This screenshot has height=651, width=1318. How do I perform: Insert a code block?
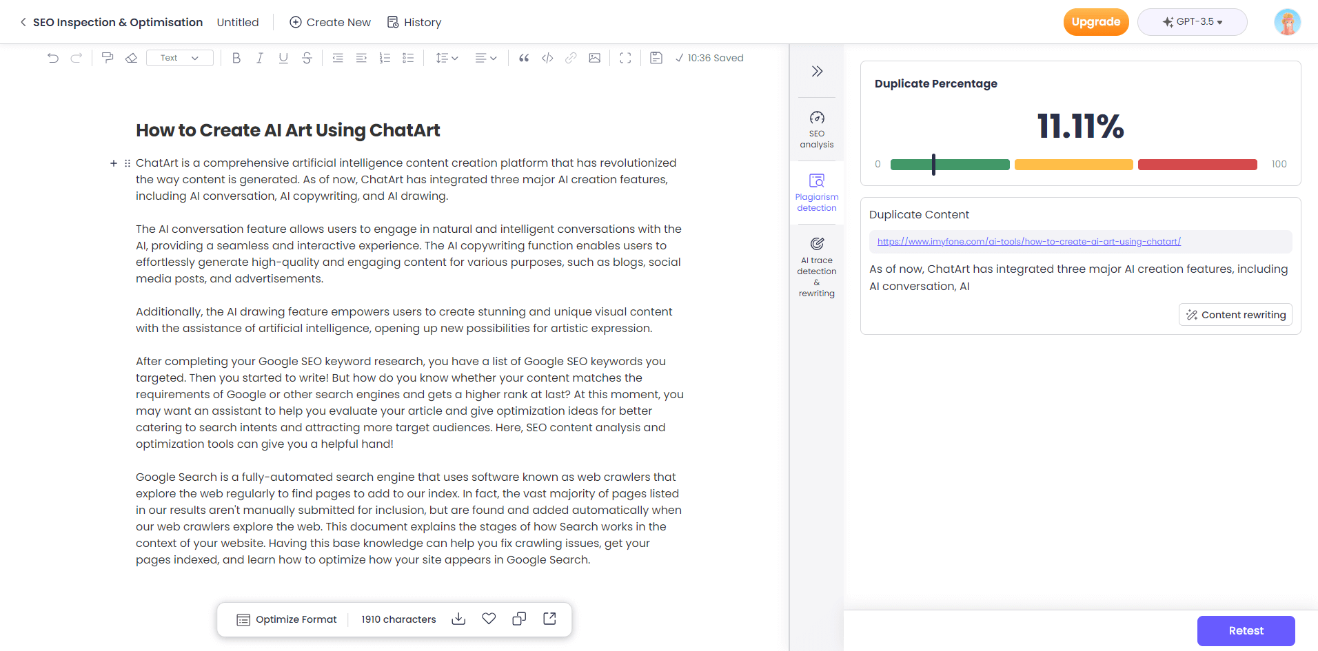(x=547, y=58)
